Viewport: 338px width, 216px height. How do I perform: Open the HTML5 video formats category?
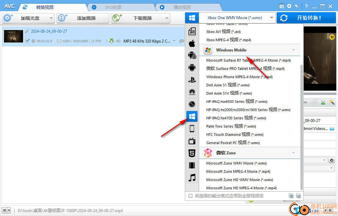192,153
